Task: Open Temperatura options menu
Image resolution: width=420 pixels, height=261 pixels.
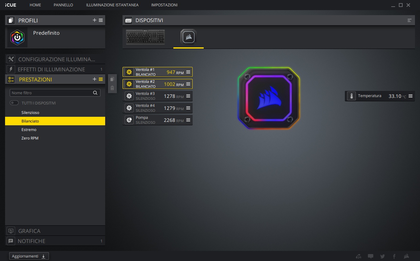Action: 411,96
